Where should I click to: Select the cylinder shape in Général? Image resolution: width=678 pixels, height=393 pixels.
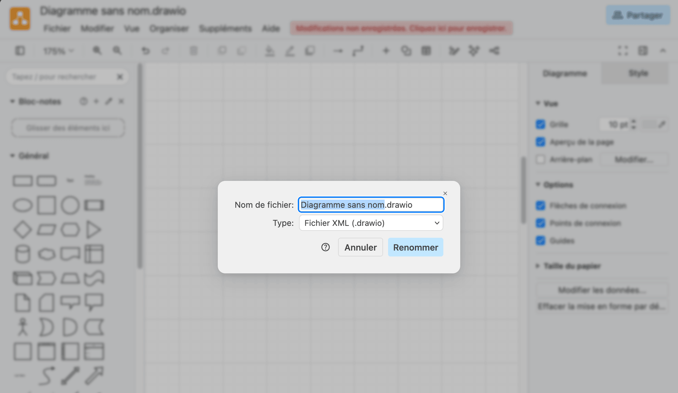[22, 254]
